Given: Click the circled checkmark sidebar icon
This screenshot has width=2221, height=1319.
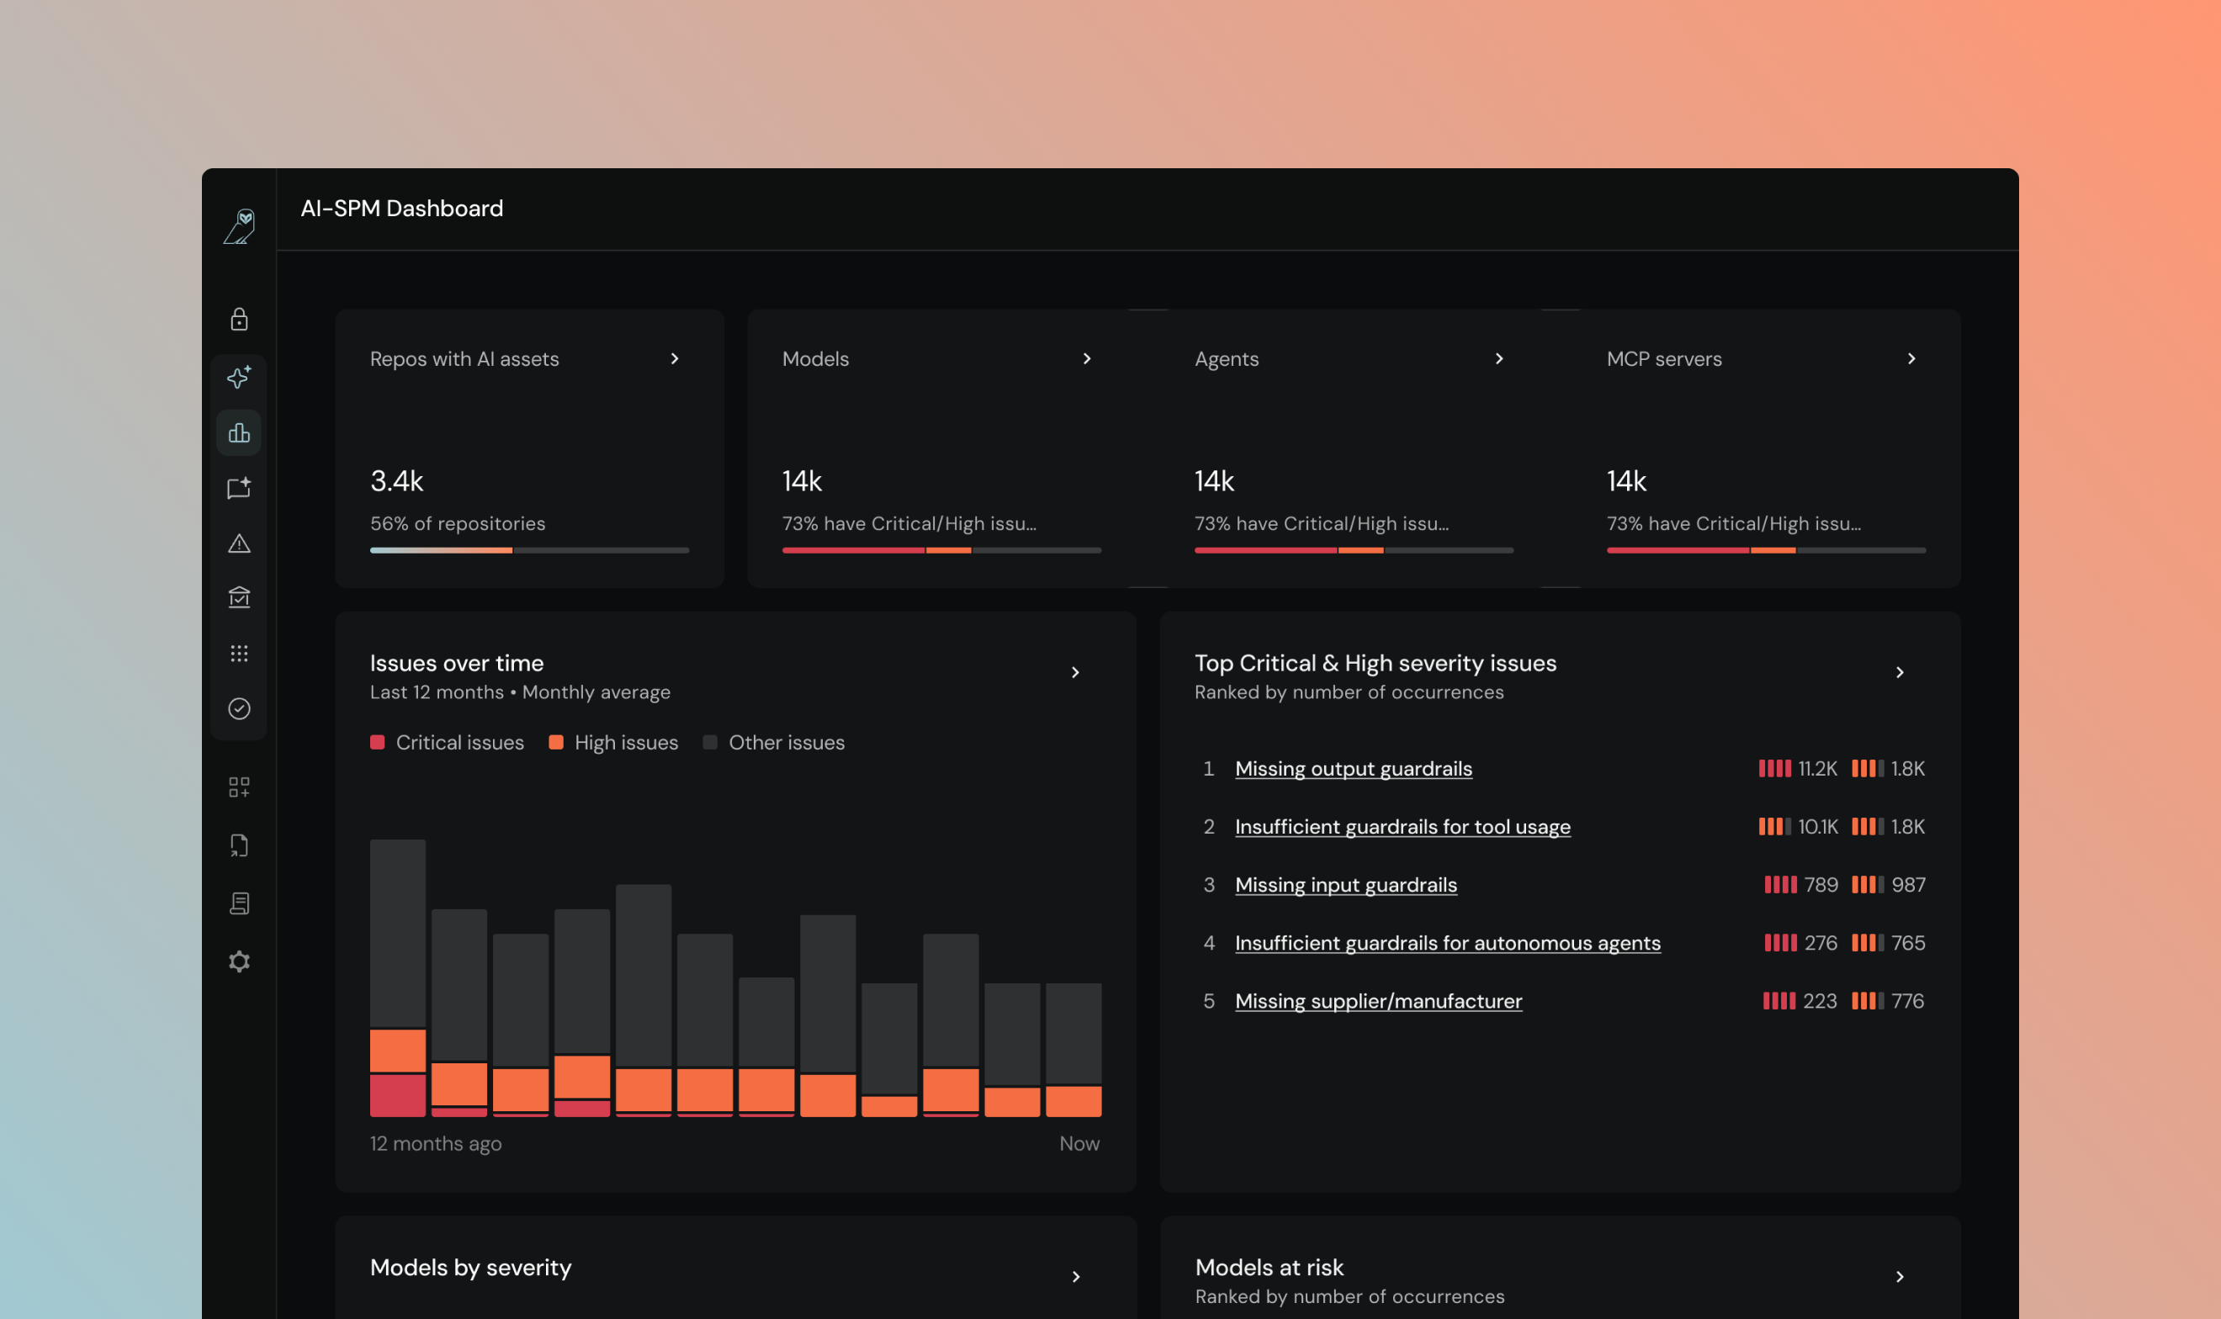Looking at the screenshot, I should point(239,708).
